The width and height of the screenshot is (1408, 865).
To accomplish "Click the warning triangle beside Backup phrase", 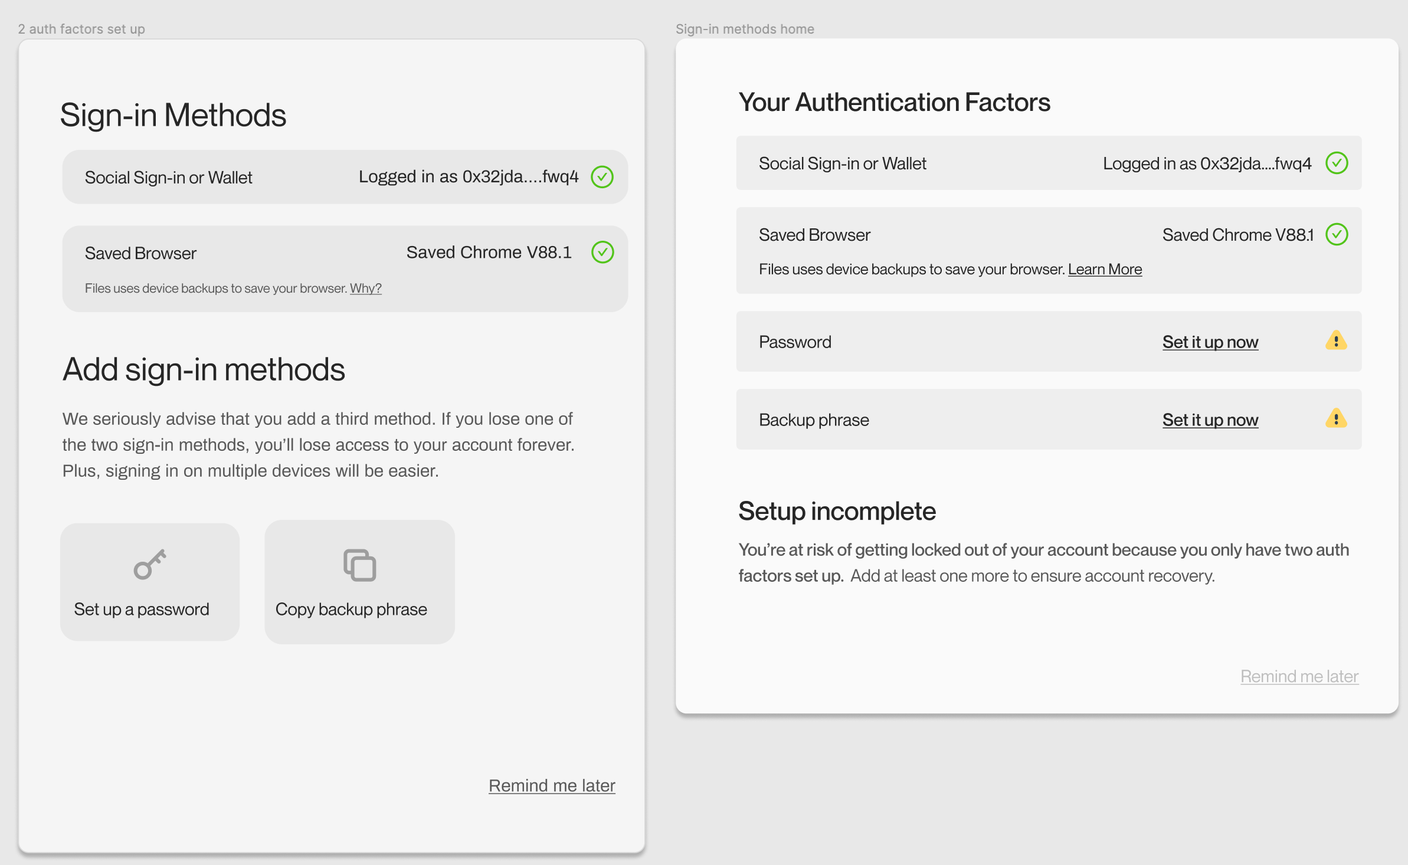I will click(1337, 420).
